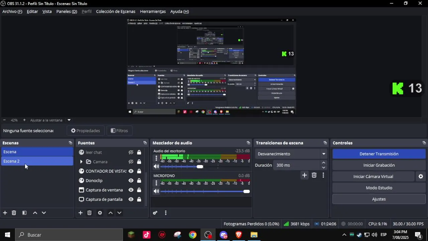The image size is (428, 241).
Task: Open scene filters icon in the Escenas toolbar
Action: (24, 213)
